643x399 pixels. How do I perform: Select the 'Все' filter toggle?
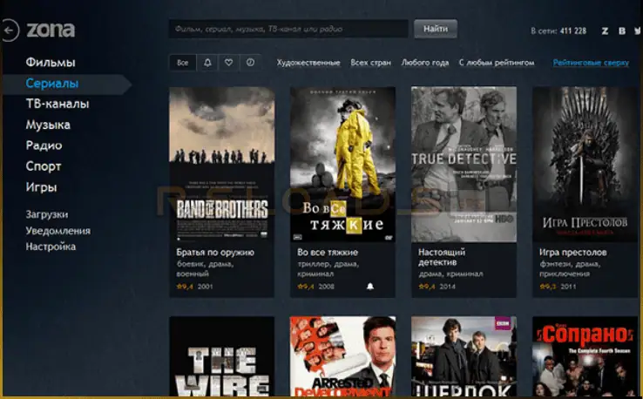[x=183, y=63]
